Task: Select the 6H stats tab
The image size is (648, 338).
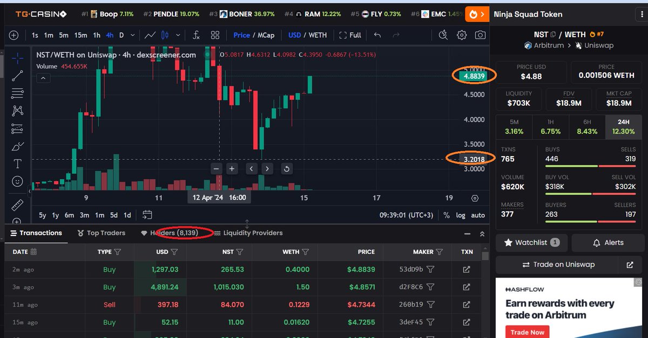Action: coord(587,128)
